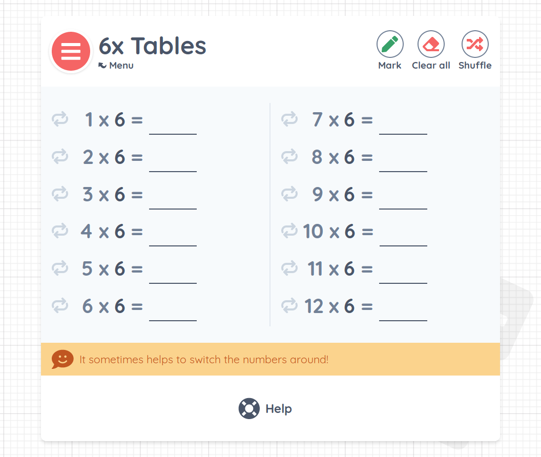Click the green pencil Mark icon

pos(390,44)
